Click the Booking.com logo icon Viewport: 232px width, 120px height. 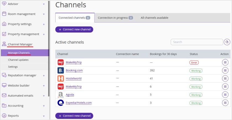click(x=60, y=71)
